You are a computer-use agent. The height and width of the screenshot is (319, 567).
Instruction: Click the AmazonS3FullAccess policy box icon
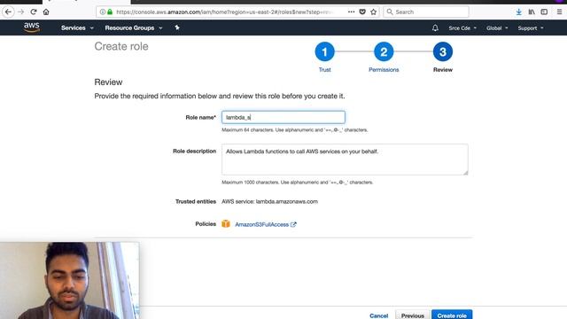[226, 224]
